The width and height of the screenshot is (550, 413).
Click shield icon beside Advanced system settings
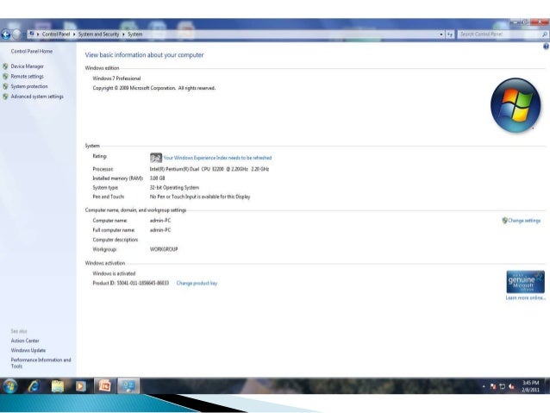click(x=5, y=97)
